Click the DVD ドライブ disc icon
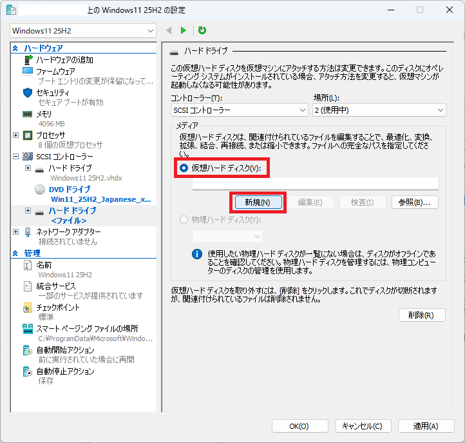 [40, 190]
